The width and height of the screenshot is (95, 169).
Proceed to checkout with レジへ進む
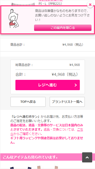click(x=47, y=85)
